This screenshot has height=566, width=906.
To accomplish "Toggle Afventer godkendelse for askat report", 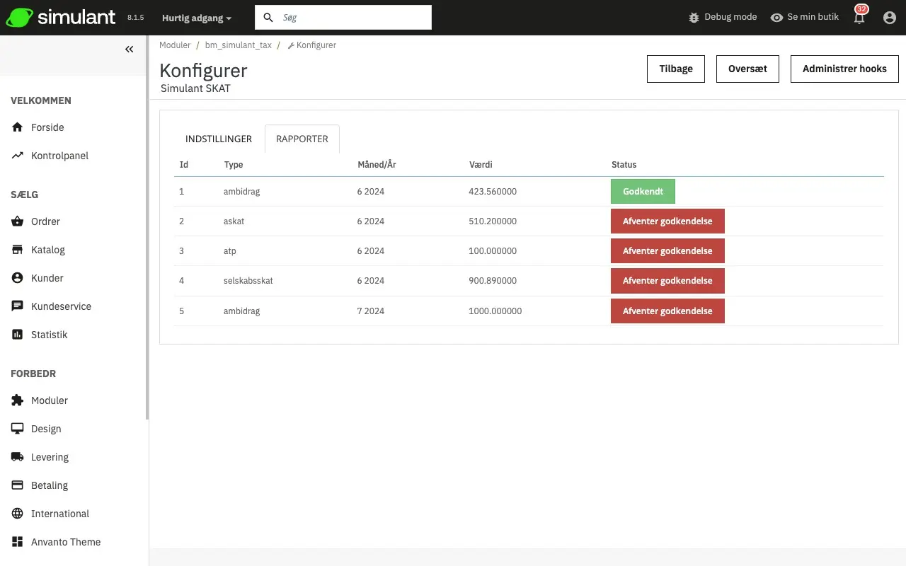I will coord(667,221).
